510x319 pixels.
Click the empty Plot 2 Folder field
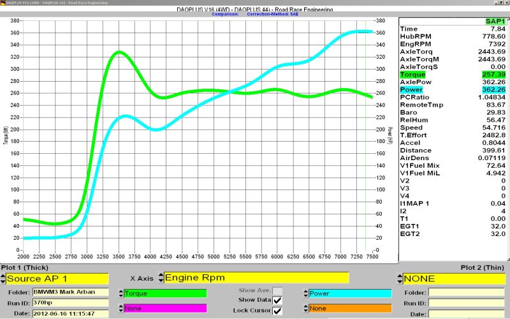[467, 292]
